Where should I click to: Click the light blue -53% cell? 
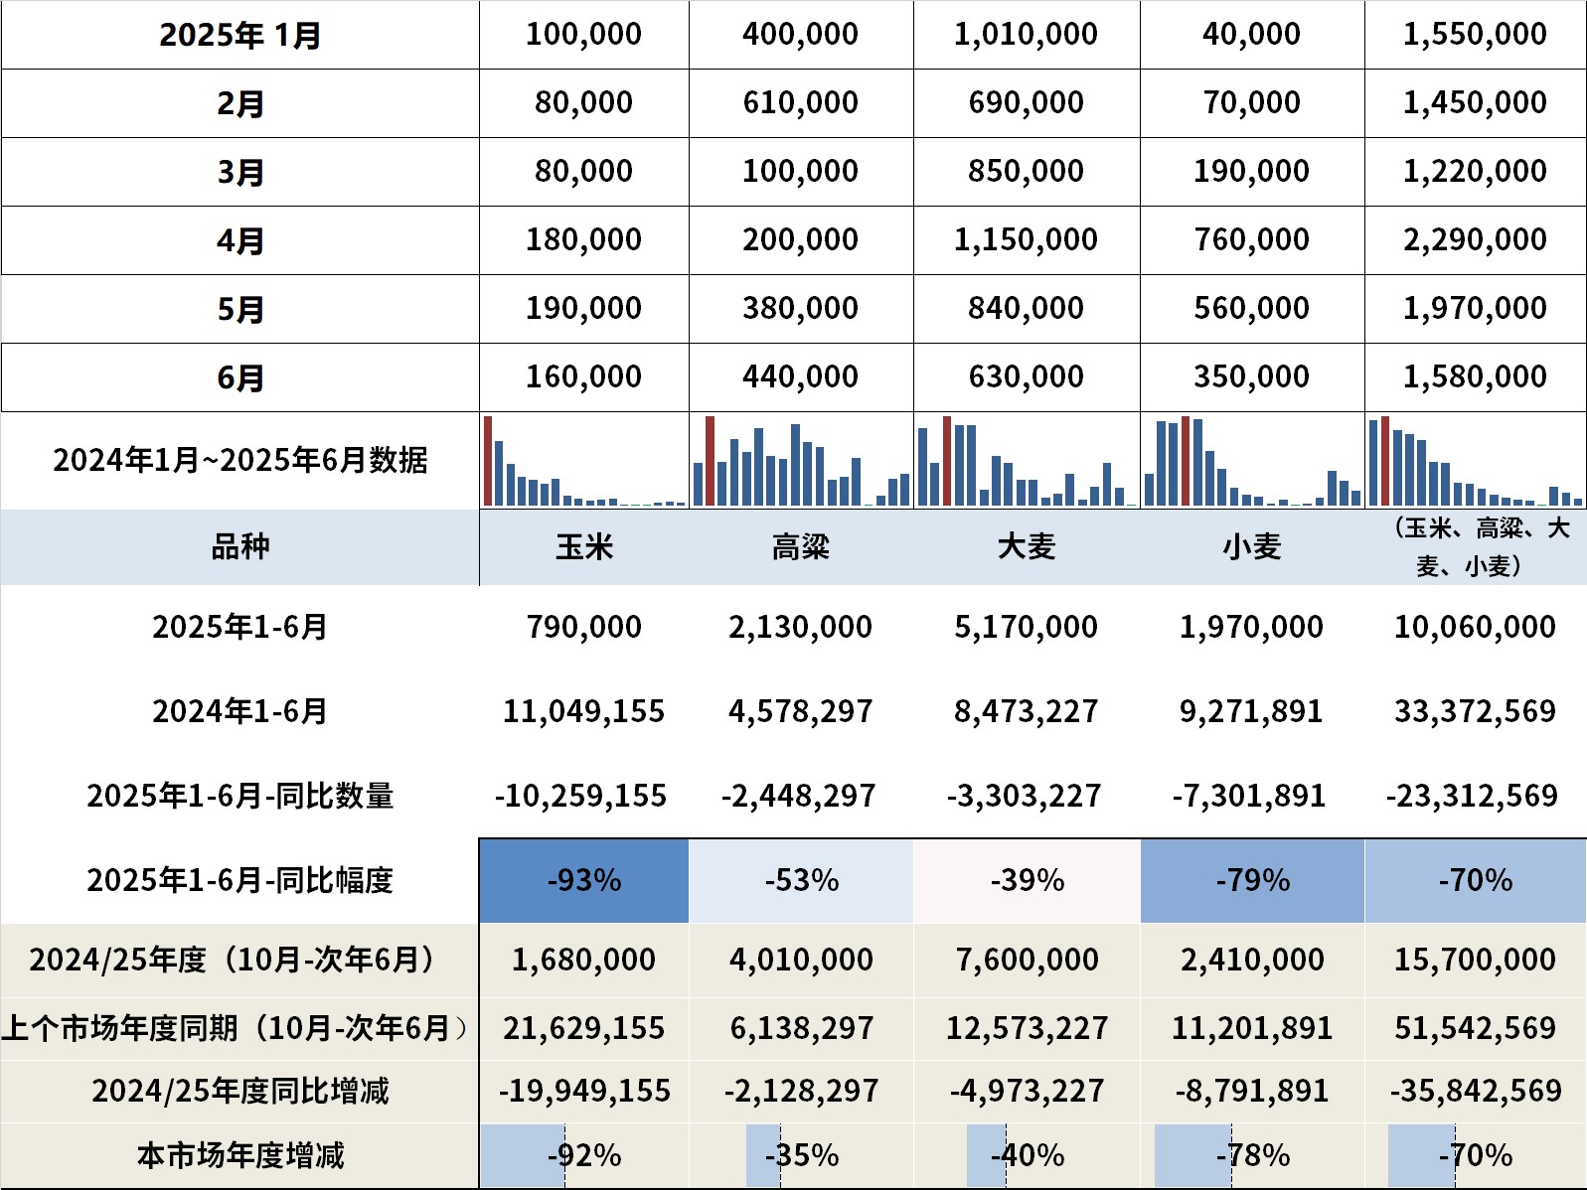coord(801,881)
